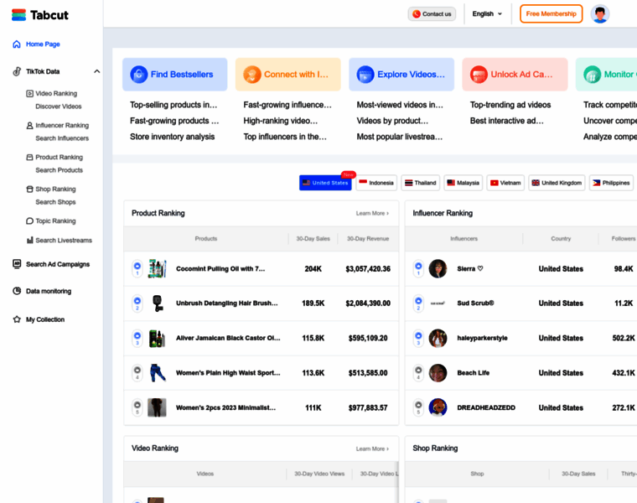Click Learn More in Video Ranking
The image size is (637, 503).
(372, 449)
